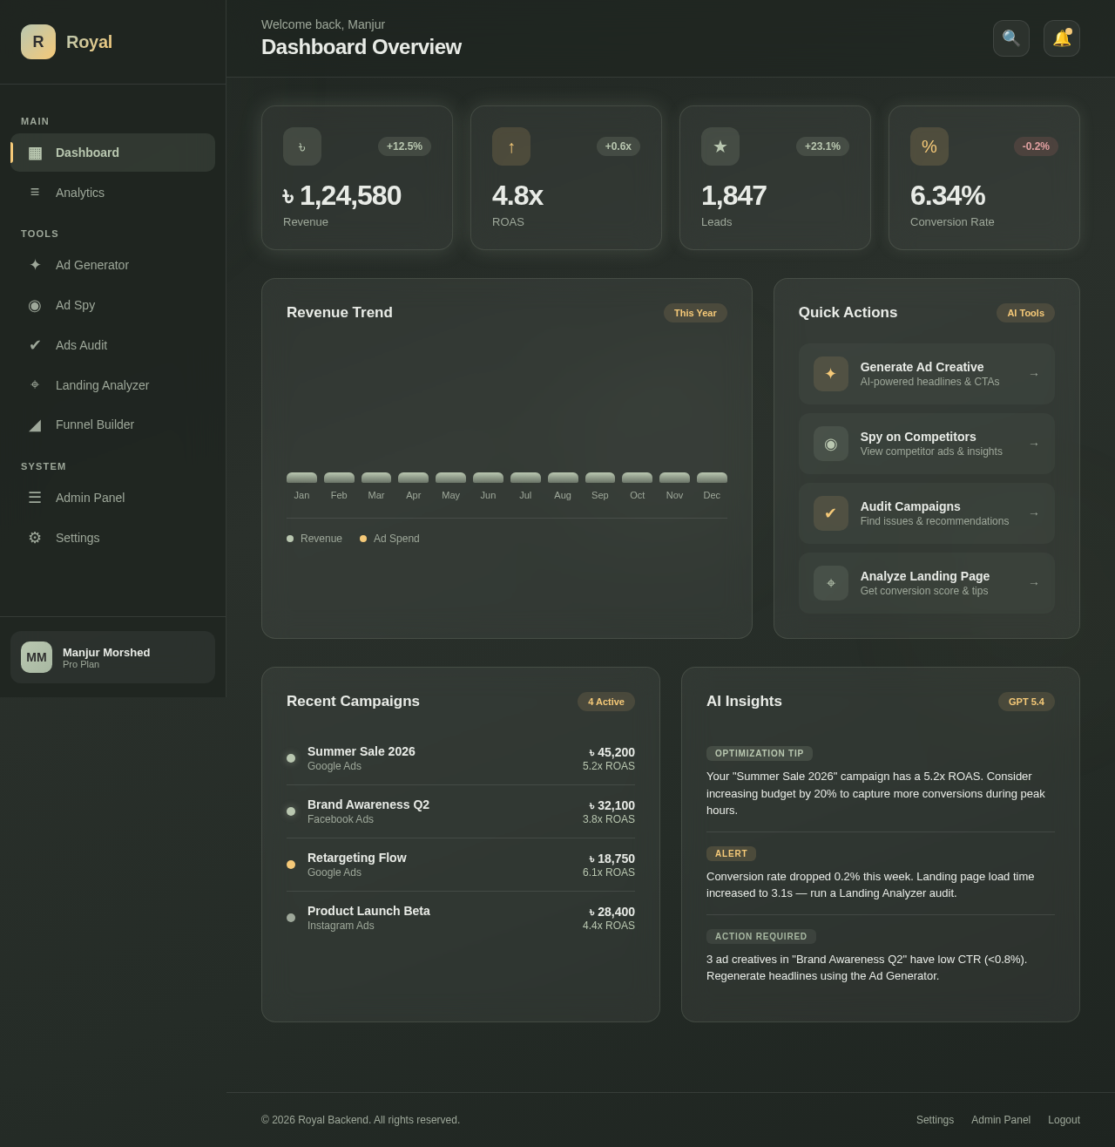
Task: Click the Analyze Landing Page target icon
Action: coord(831,583)
